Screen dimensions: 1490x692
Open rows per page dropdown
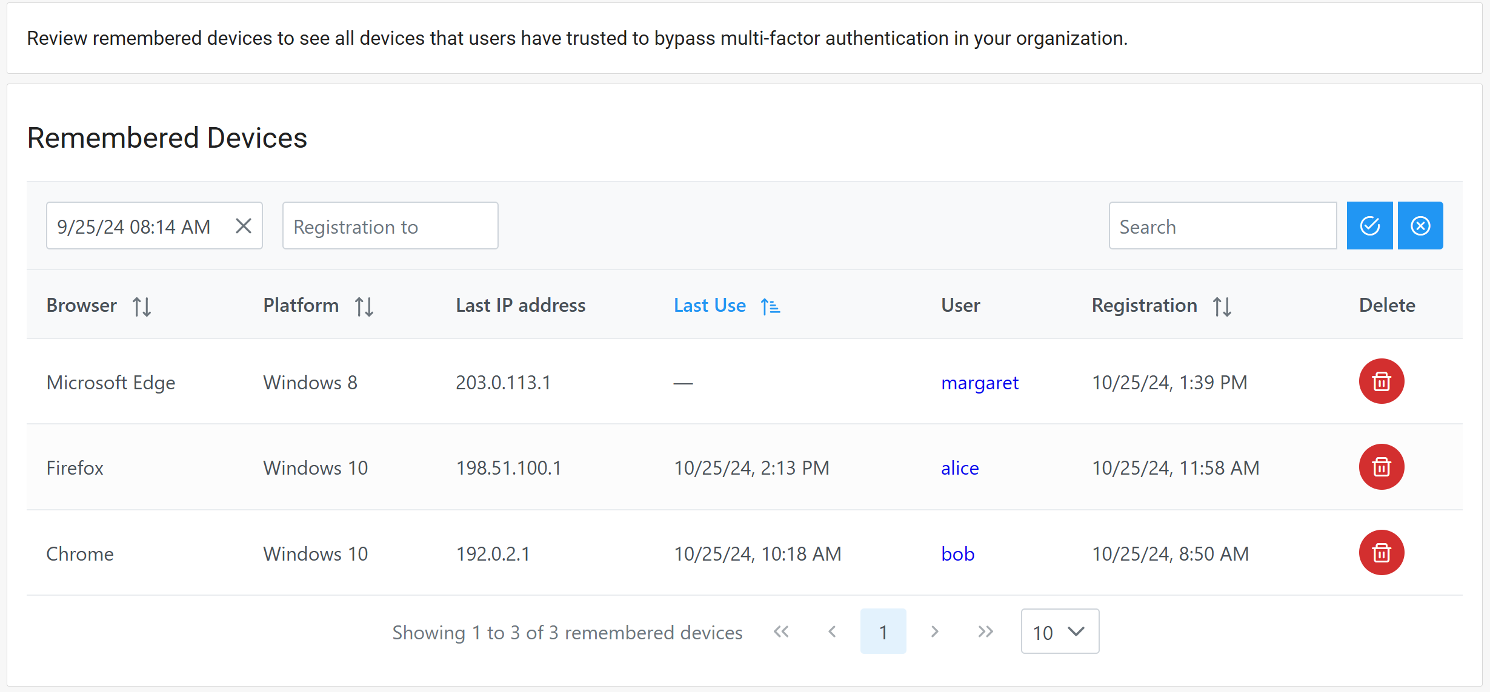pos(1059,631)
